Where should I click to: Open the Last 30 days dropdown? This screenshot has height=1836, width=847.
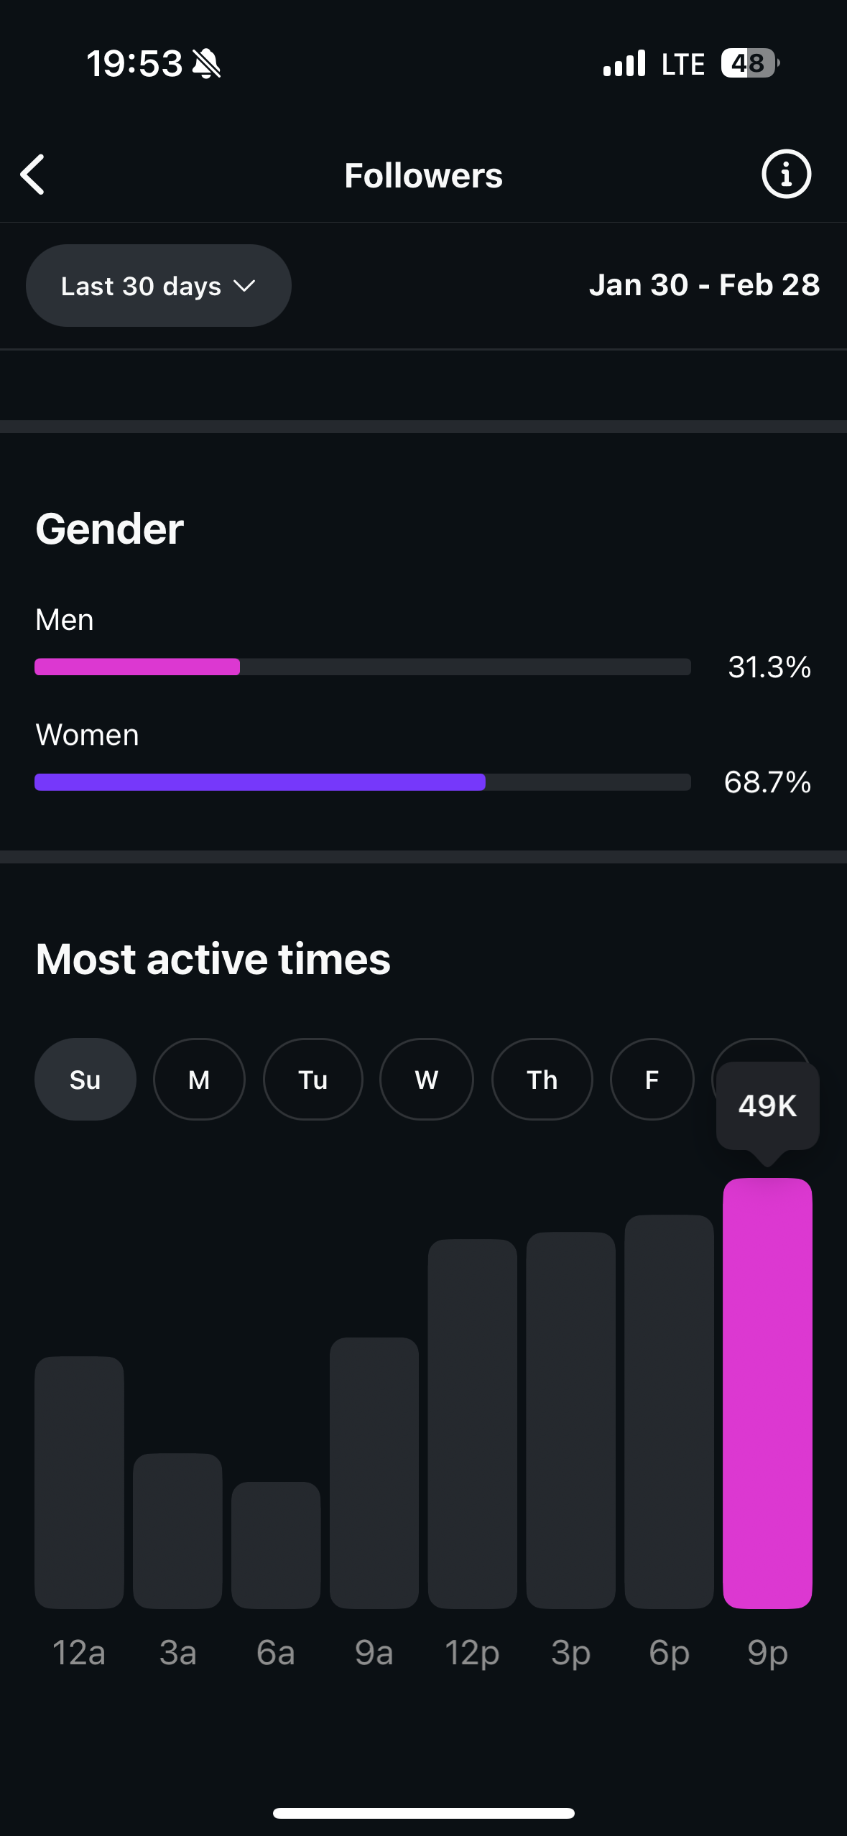point(158,286)
